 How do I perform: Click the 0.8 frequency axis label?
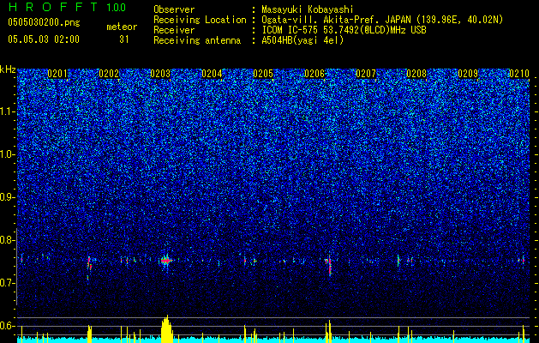[x=8, y=240]
